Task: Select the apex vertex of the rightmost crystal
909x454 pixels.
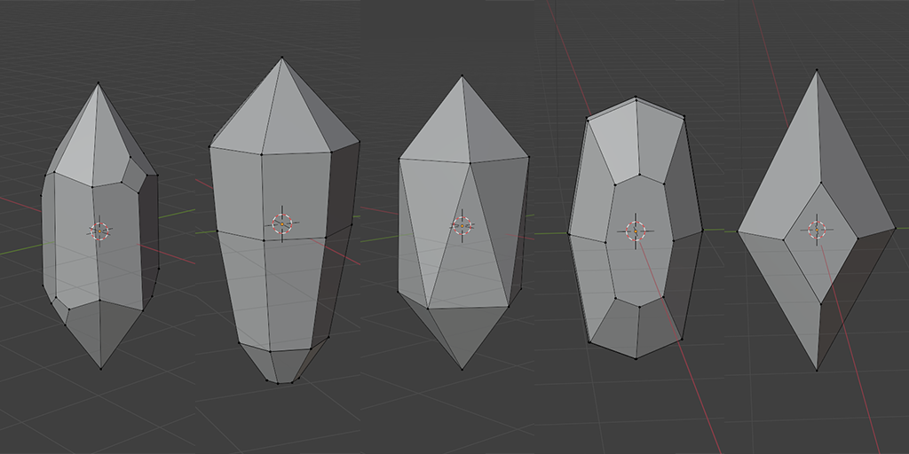Action: click(x=817, y=71)
